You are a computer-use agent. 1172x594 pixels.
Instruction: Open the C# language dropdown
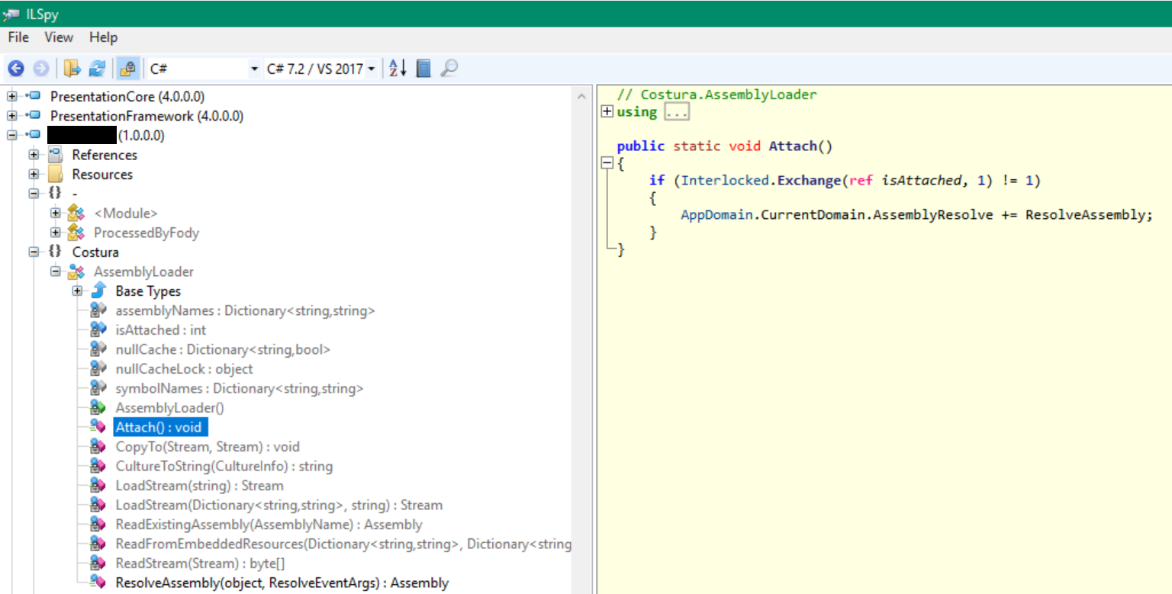point(204,69)
